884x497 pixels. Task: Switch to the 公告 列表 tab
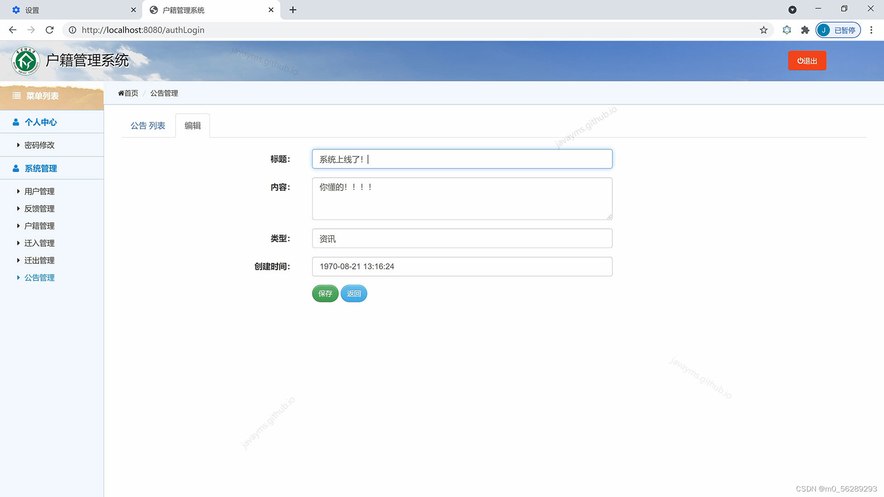(148, 126)
